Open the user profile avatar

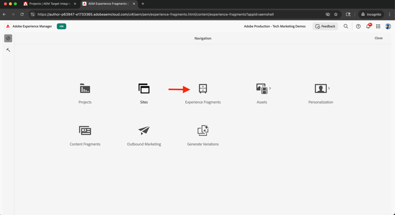(388, 26)
